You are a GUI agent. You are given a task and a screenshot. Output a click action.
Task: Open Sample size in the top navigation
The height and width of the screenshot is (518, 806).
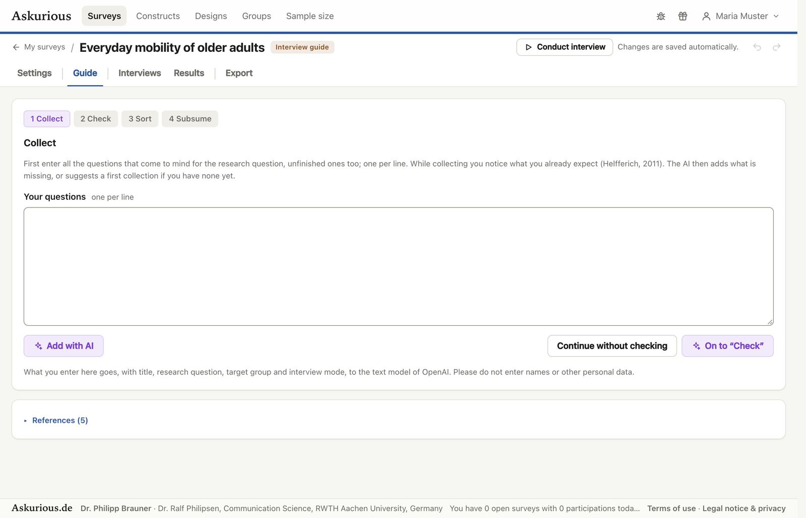click(310, 16)
